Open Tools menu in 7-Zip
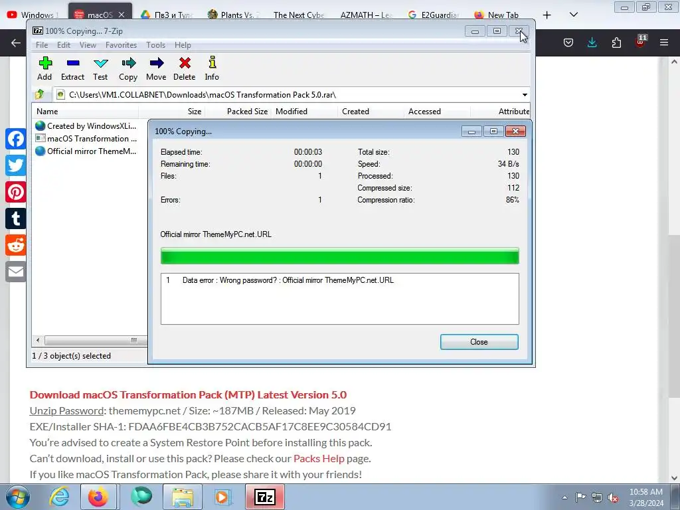Screen dimensions: 680x510 (x=155, y=45)
